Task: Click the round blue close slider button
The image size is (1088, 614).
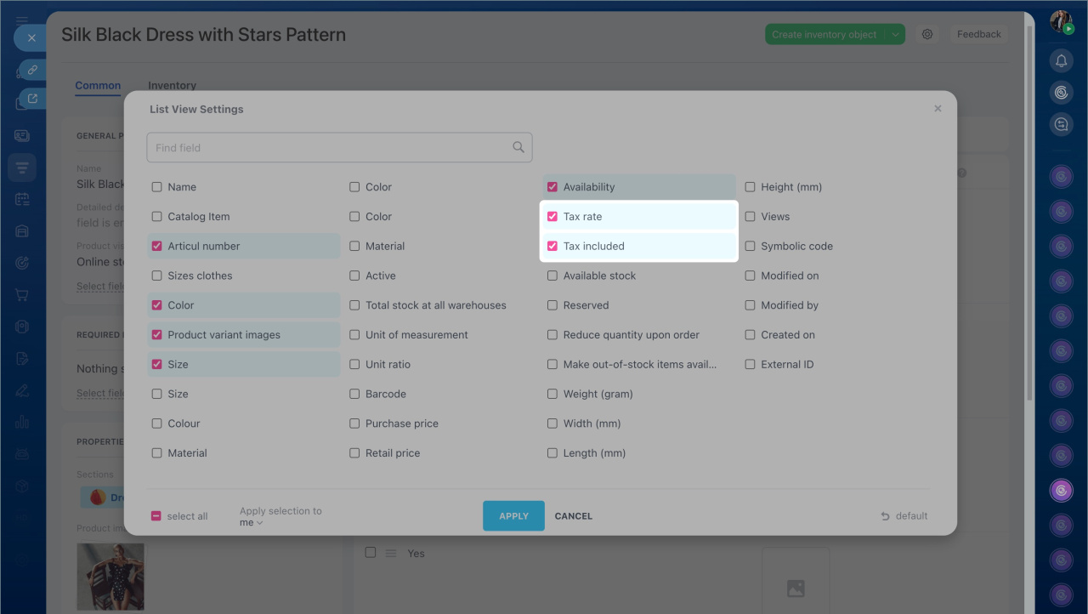Action: tap(31, 38)
